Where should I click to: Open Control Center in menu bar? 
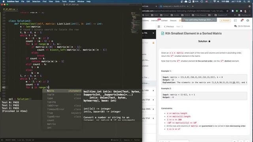pos(249,2)
